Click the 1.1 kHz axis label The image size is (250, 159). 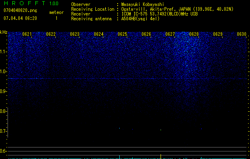click(4, 52)
